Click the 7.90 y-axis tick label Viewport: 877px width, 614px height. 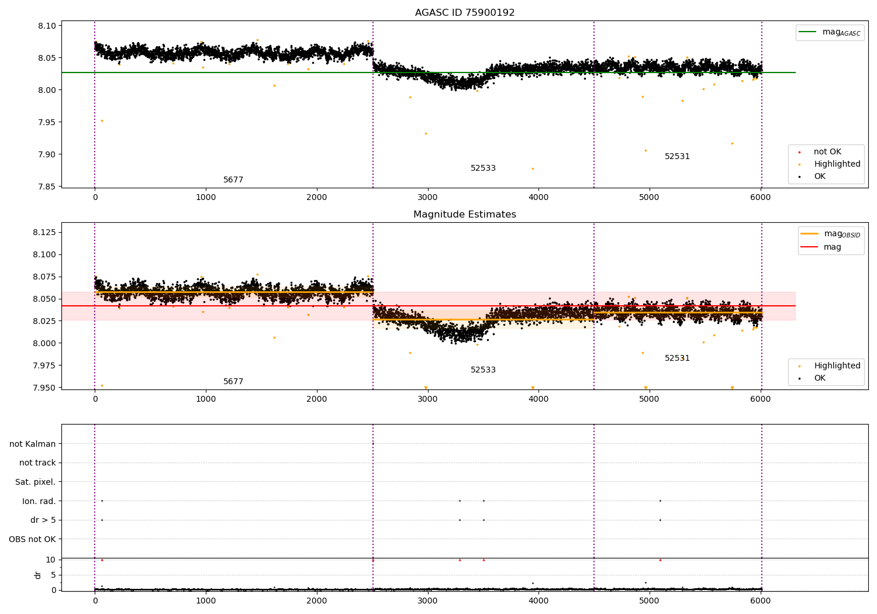(47, 155)
